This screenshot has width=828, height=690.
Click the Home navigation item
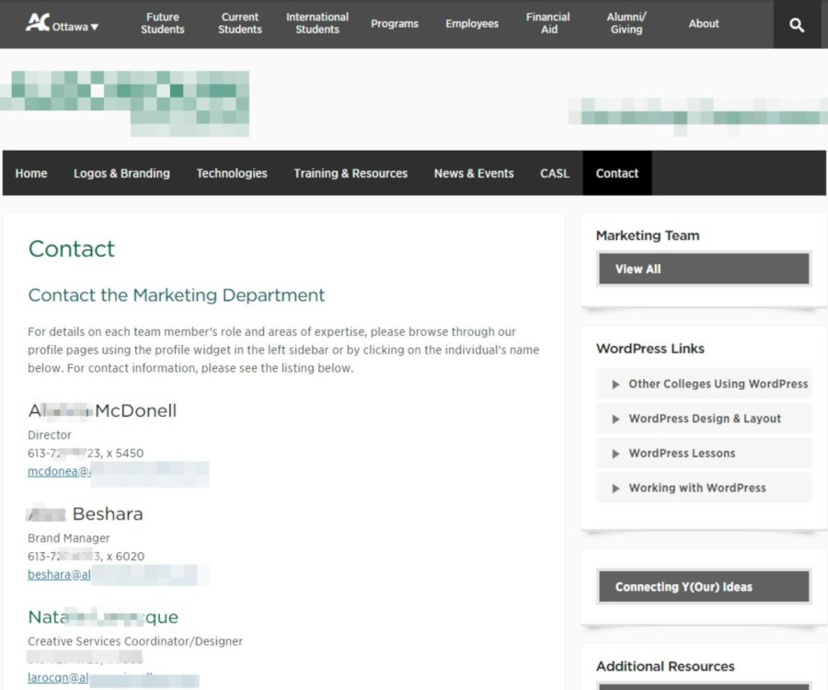[x=31, y=173]
